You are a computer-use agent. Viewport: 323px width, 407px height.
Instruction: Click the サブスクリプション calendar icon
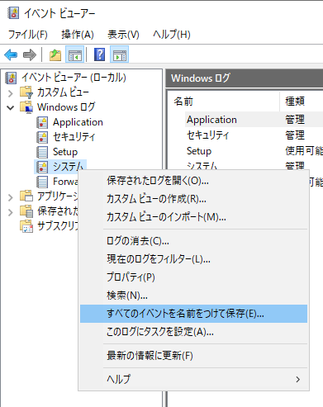26,226
